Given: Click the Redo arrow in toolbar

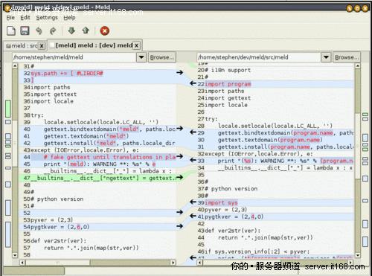Looking at the screenshot, I should 53,31.
